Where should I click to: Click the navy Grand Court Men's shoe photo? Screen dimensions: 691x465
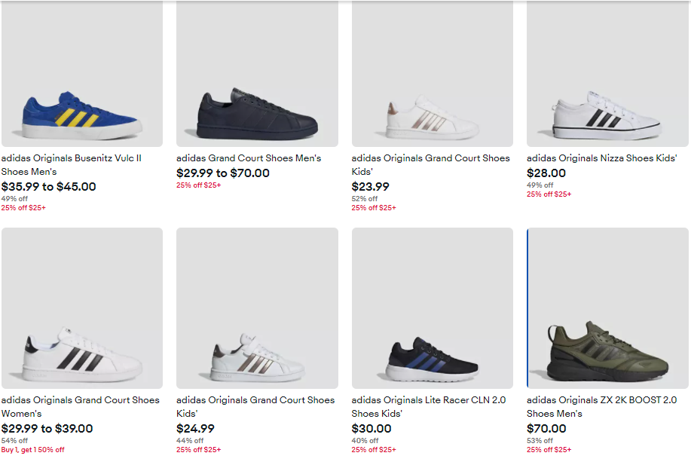(257, 113)
